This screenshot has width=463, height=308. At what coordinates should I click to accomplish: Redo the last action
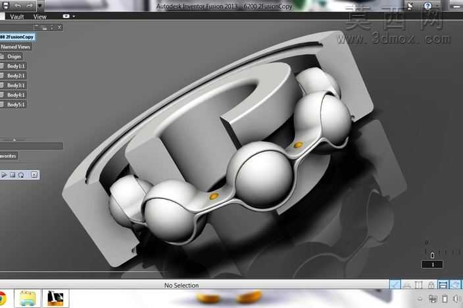[29, 6]
